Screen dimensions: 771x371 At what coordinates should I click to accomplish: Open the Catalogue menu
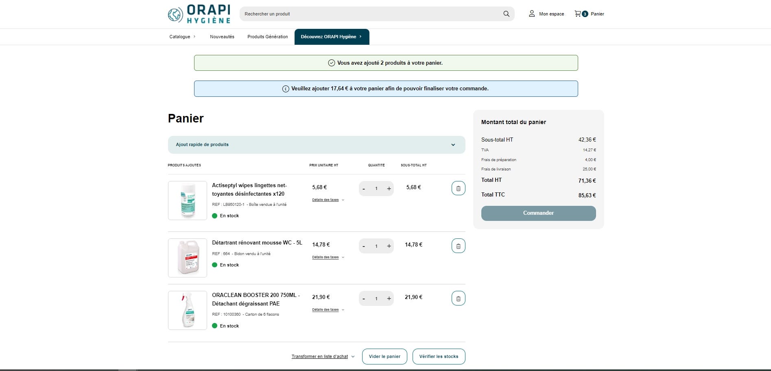183,37
